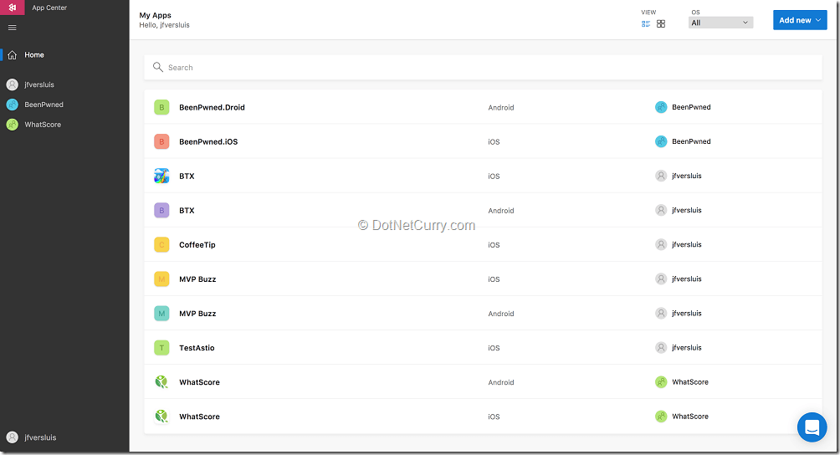Open the BTX Android app name

187,211
